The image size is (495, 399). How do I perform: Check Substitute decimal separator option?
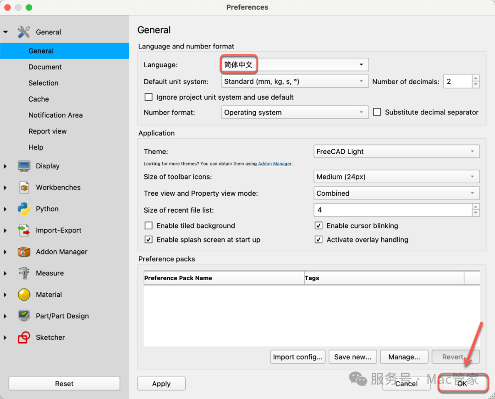pos(377,112)
